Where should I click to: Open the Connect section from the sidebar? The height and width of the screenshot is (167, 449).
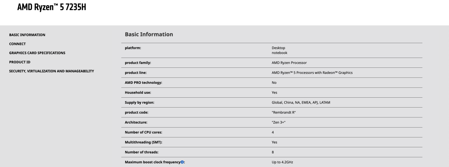coord(17,44)
